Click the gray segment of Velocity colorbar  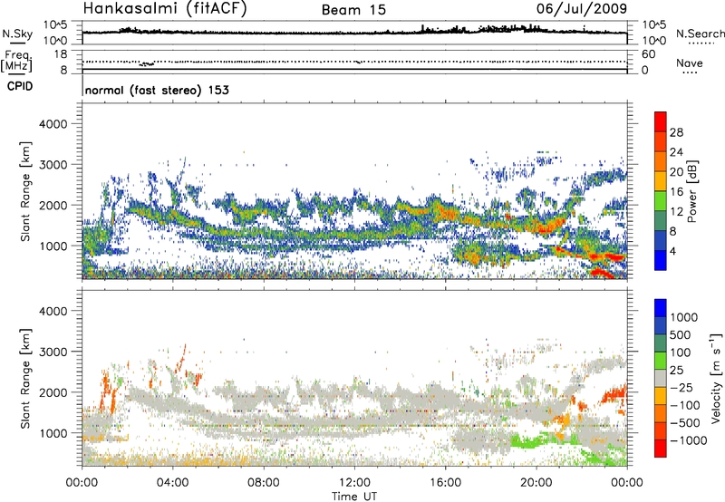pyautogui.click(x=661, y=379)
